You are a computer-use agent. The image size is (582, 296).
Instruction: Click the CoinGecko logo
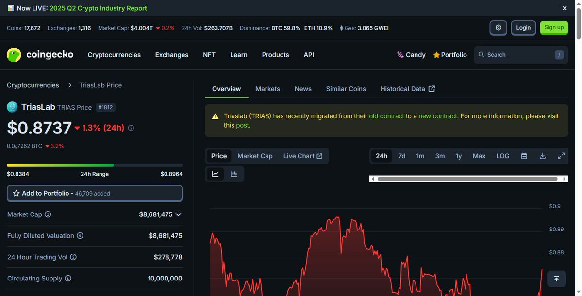click(x=40, y=55)
